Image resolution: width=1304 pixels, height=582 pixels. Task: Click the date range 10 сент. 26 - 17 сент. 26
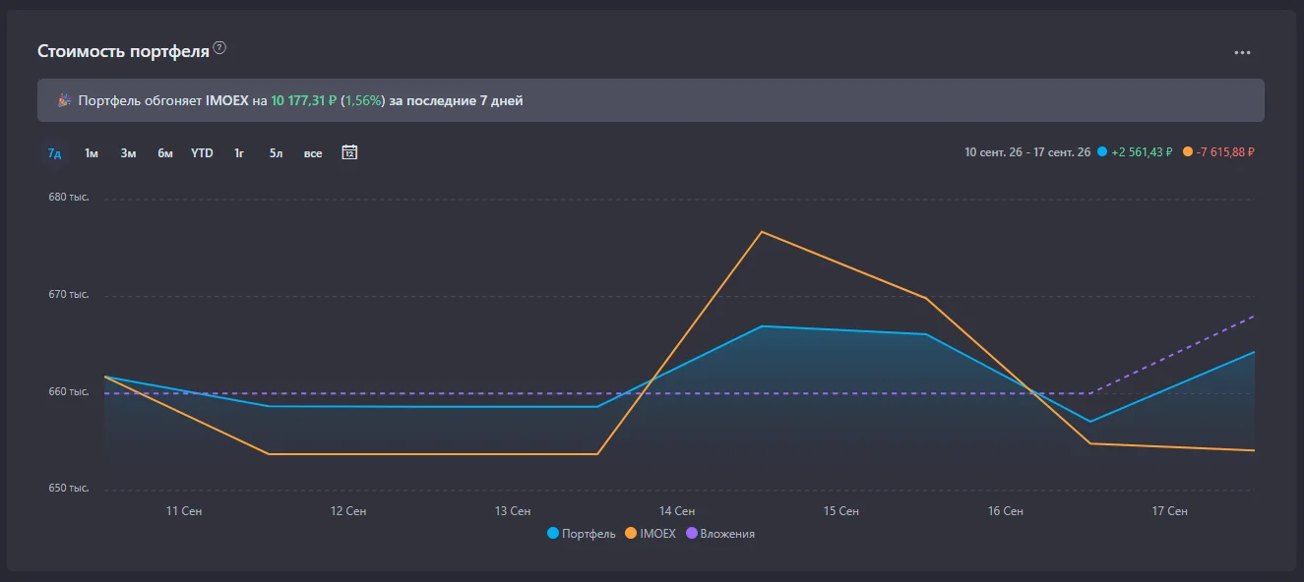pyautogui.click(x=1027, y=152)
